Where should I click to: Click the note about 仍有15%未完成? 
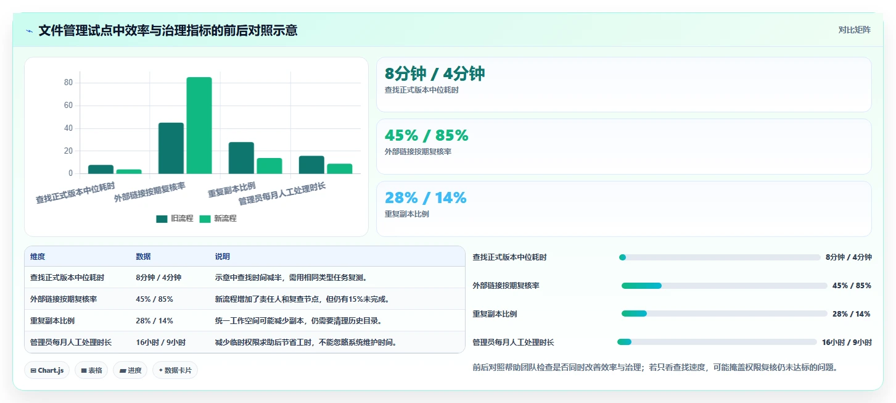303,299
